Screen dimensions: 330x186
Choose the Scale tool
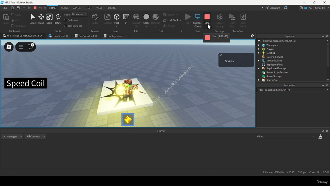tap(49, 19)
